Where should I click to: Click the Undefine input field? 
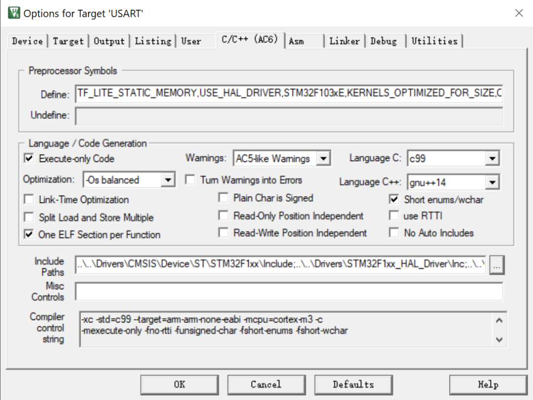pyautogui.click(x=289, y=116)
